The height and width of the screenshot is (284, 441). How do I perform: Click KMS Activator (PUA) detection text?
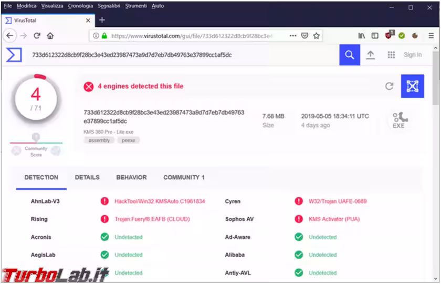coord(334,219)
